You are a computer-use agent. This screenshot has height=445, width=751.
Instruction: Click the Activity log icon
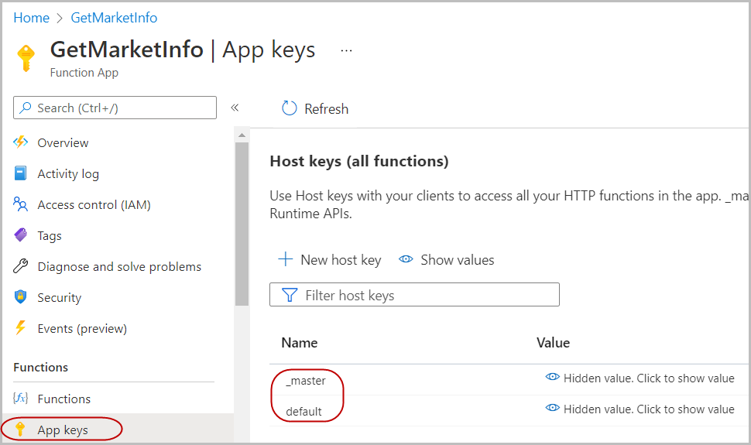pyautogui.click(x=21, y=173)
